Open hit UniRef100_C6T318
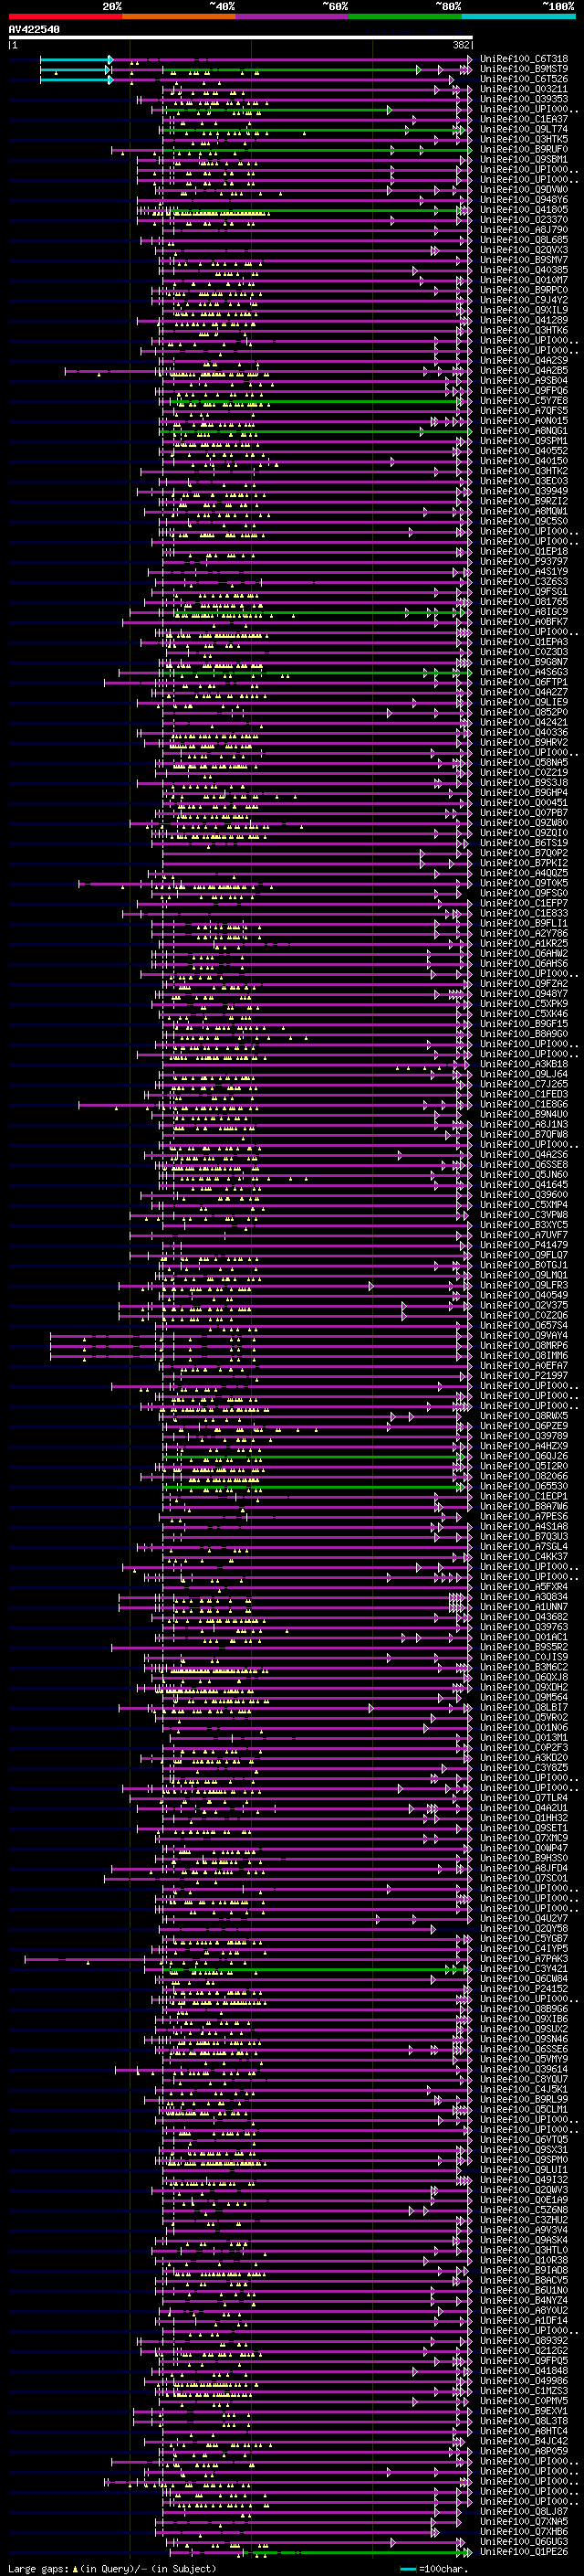584x2576 pixels. pyautogui.click(x=524, y=59)
